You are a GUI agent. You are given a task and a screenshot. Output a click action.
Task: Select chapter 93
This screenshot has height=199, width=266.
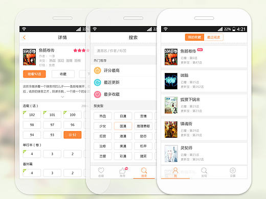click(x=52, y=135)
